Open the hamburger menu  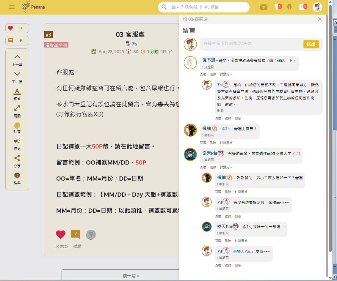tap(12, 7)
